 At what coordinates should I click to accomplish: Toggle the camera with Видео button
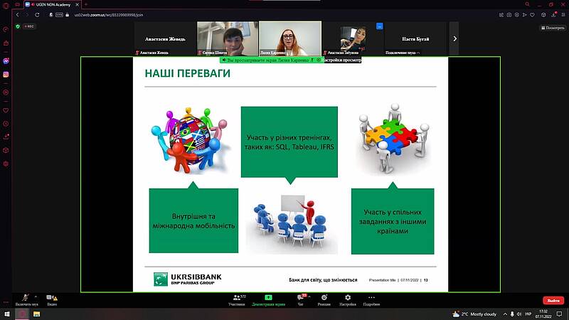(x=50, y=298)
